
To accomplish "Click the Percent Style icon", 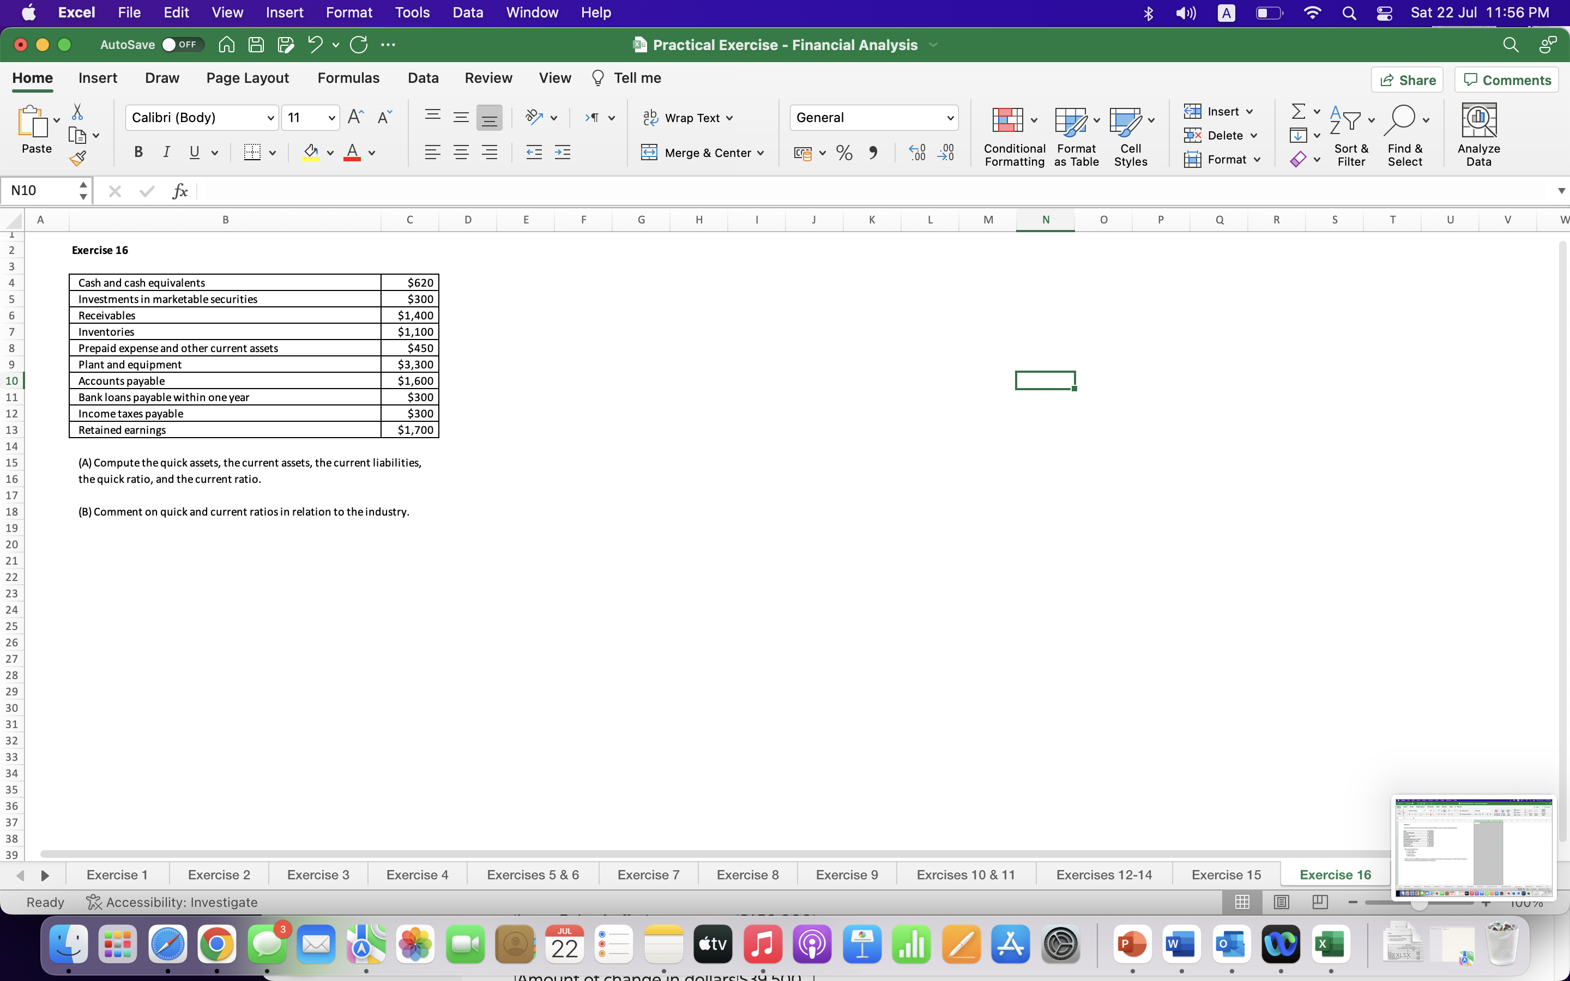I will click(844, 153).
